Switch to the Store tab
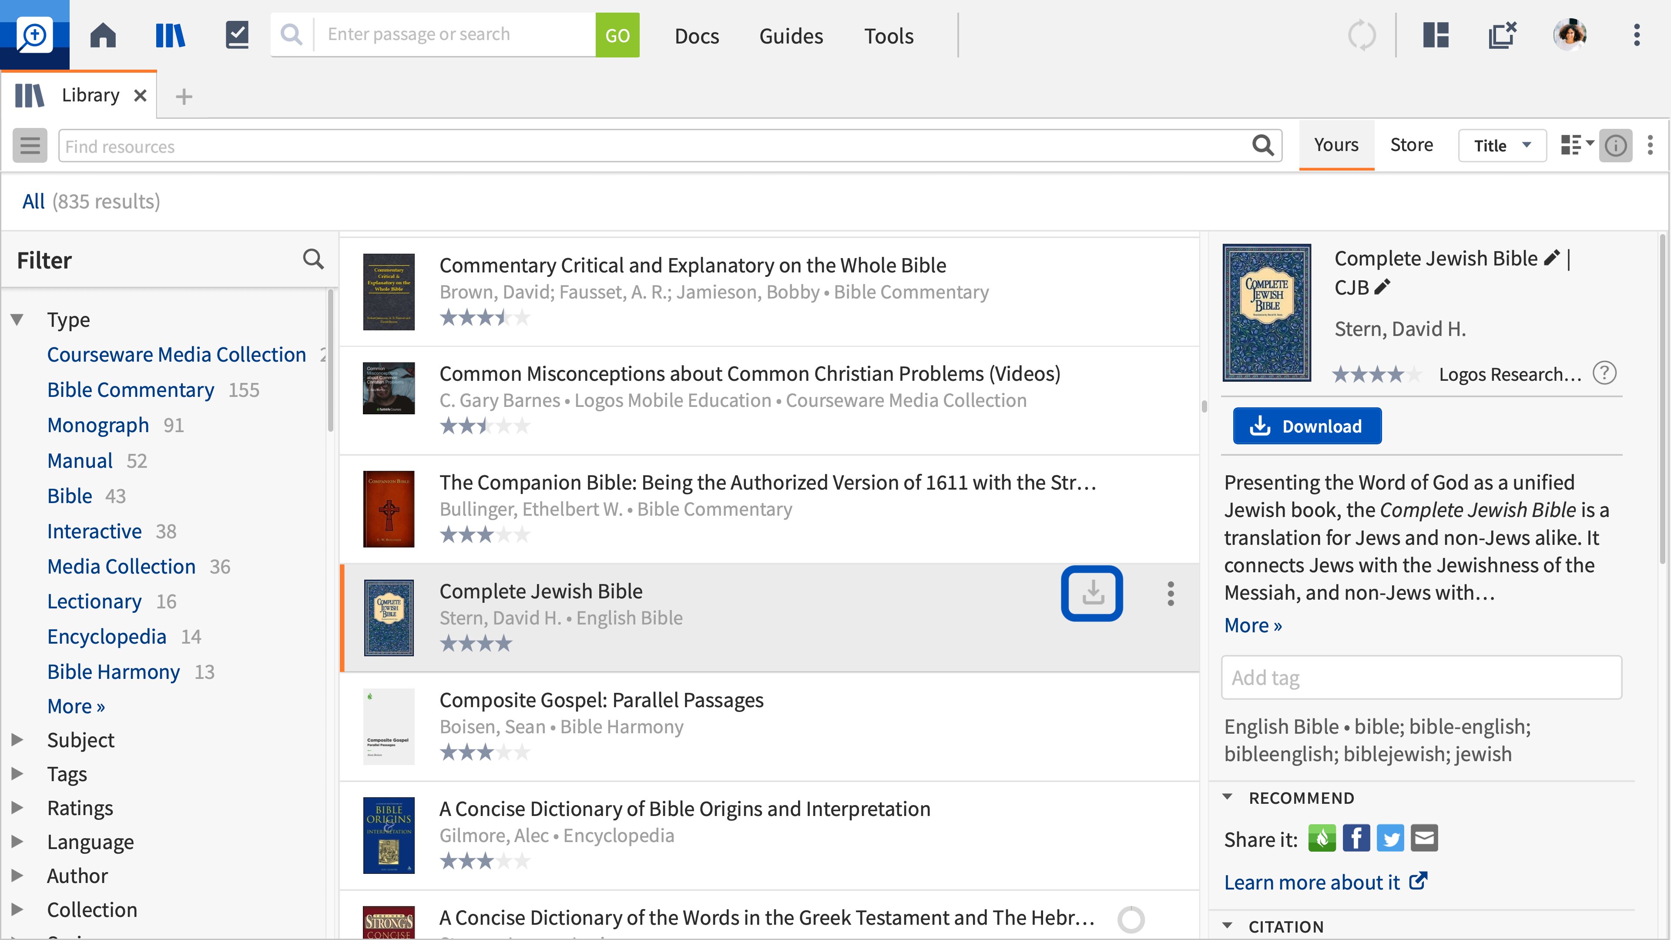Viewport: 1671px width, 940px height. coord(1412,144)
